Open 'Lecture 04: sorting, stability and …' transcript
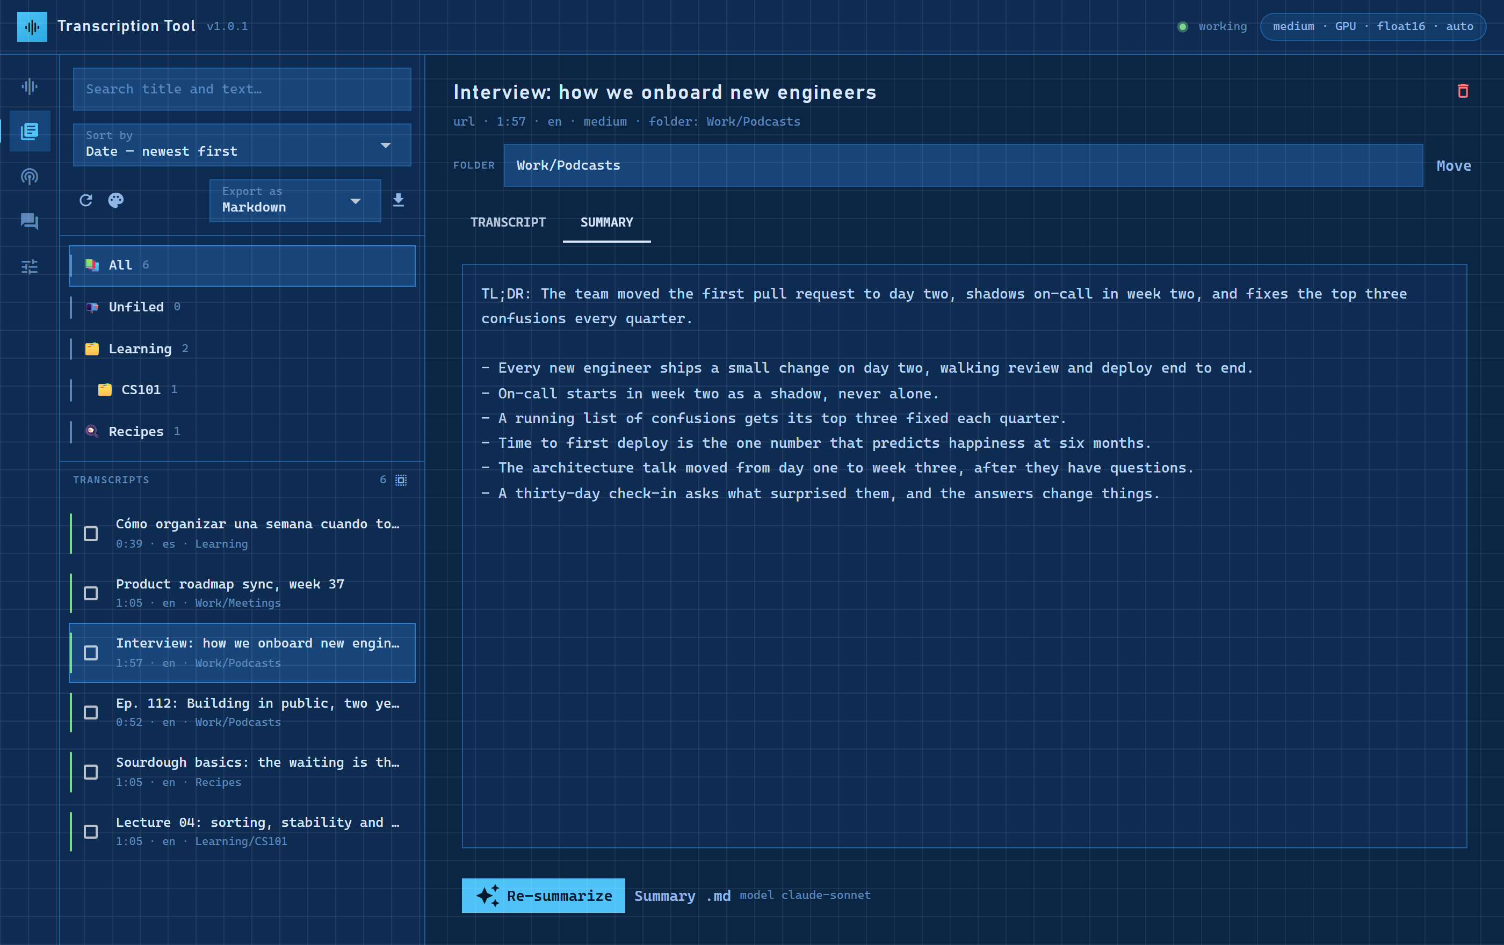 pyautogui.click(x=242, y=831)
